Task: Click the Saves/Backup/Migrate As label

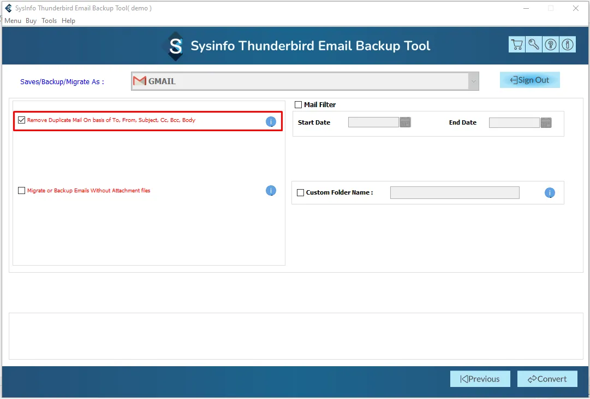Action: (x=62, y=82)
